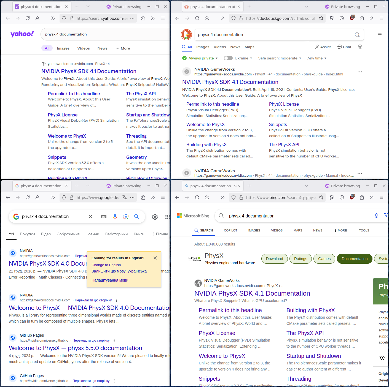Open Bing COPILOT tab

[x=230, y=230]
